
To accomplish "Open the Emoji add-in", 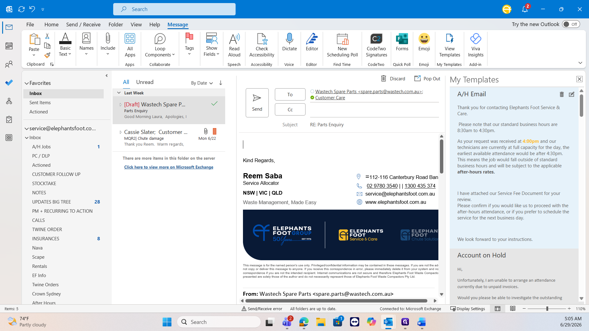I will pyautogui.click(x=424, y=42).
